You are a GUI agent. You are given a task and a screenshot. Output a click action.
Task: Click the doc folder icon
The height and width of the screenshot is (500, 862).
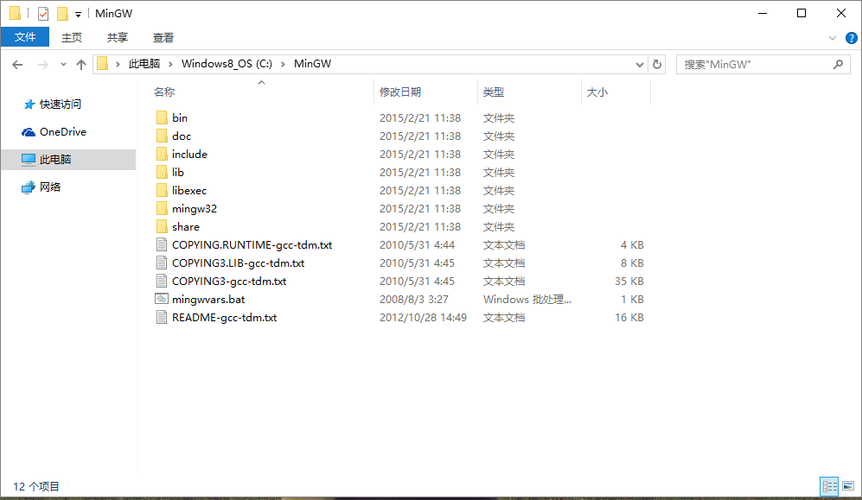point(162,136)
